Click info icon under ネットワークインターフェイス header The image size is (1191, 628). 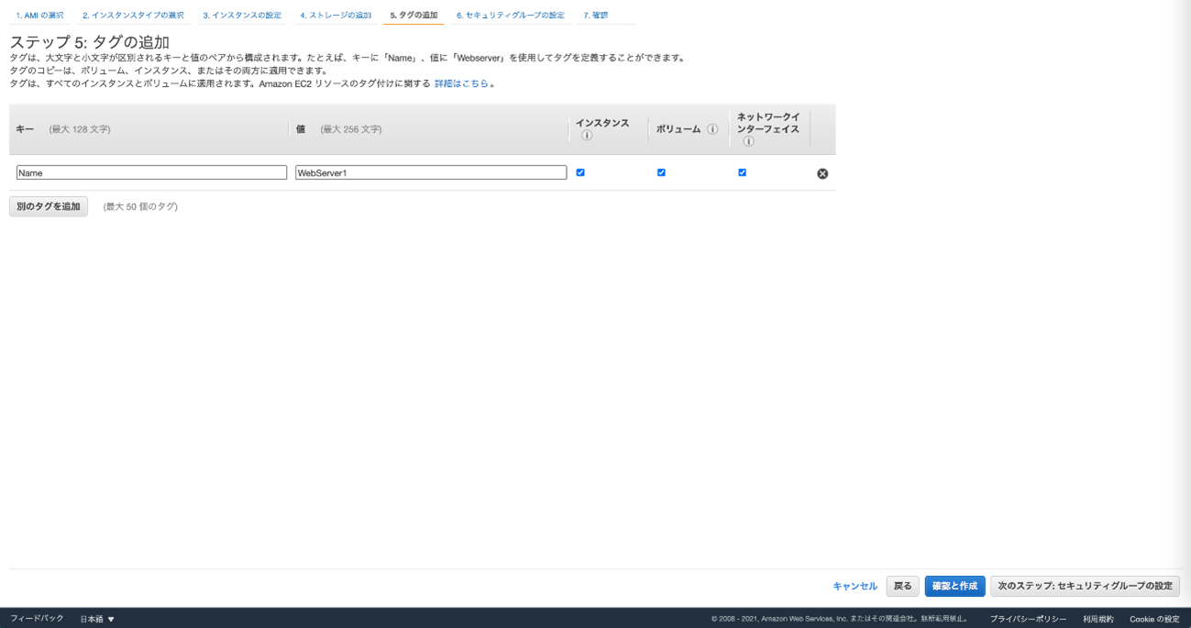coord(748,141)
